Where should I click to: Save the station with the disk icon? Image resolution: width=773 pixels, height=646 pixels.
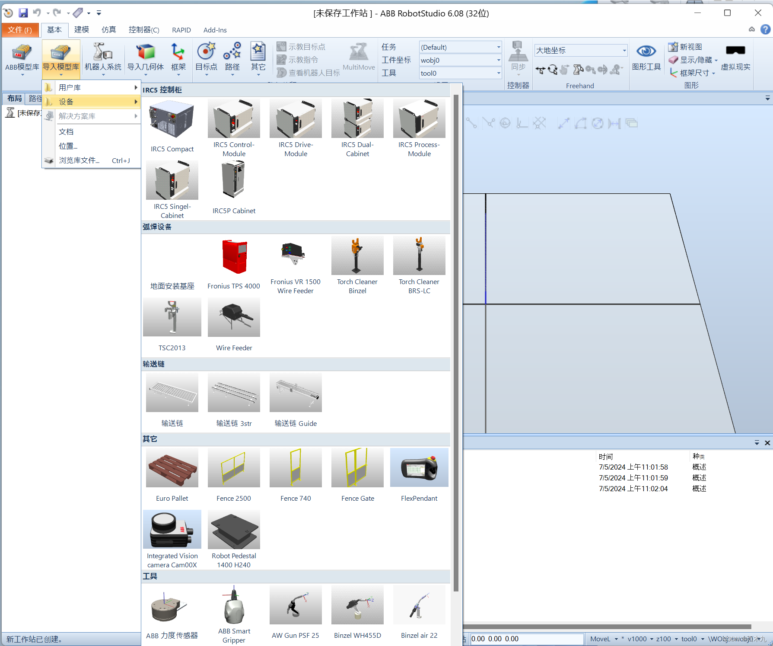coord(23,13)
